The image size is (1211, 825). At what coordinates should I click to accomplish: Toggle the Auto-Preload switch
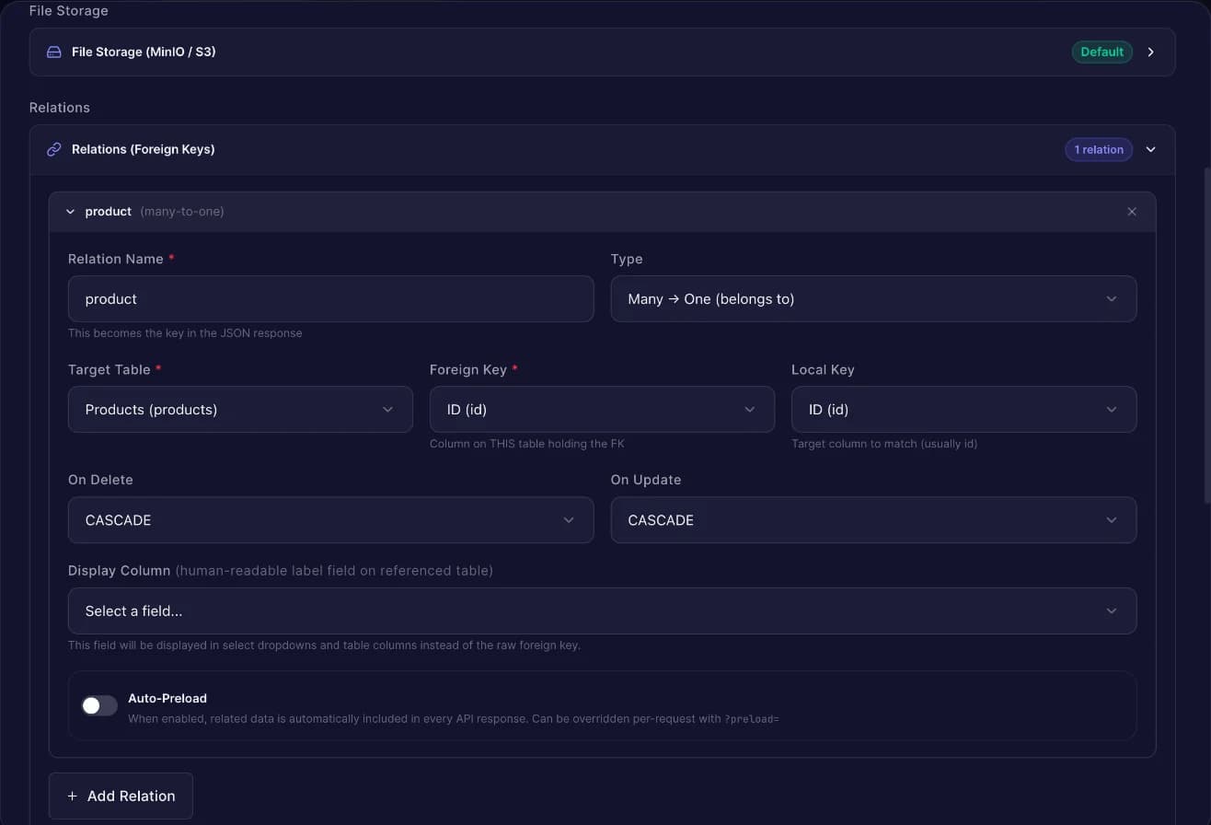pos(99,705)
